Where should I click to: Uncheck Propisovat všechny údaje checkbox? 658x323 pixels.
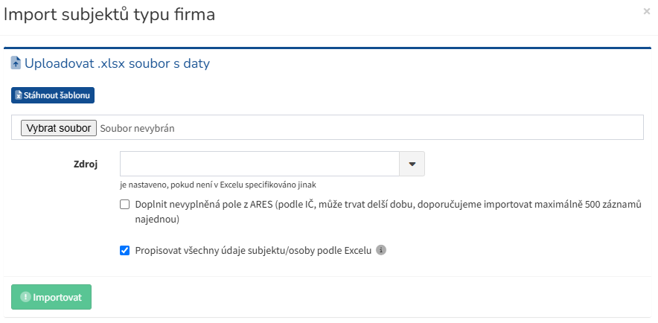click(x=124, y=251)
